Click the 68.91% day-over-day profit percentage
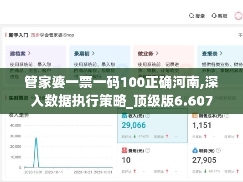This screenshot has height=182, width=243. [x=214, y=171]
